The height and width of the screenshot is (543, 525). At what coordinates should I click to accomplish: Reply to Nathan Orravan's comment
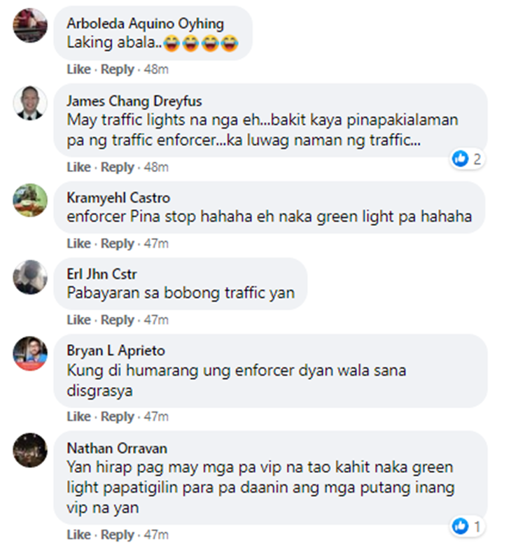(x=117, y=535)
